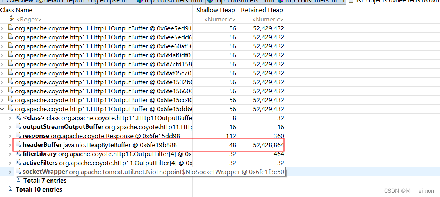
Task: Click retained heap value 360 of response
Action: pyautogui.click(x=278, y=136)
